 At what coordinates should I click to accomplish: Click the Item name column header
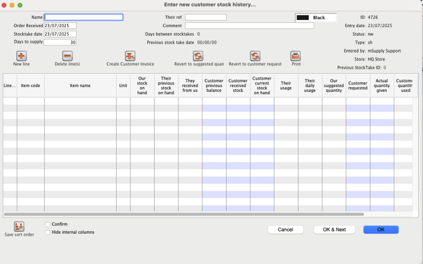click(80, 86)
